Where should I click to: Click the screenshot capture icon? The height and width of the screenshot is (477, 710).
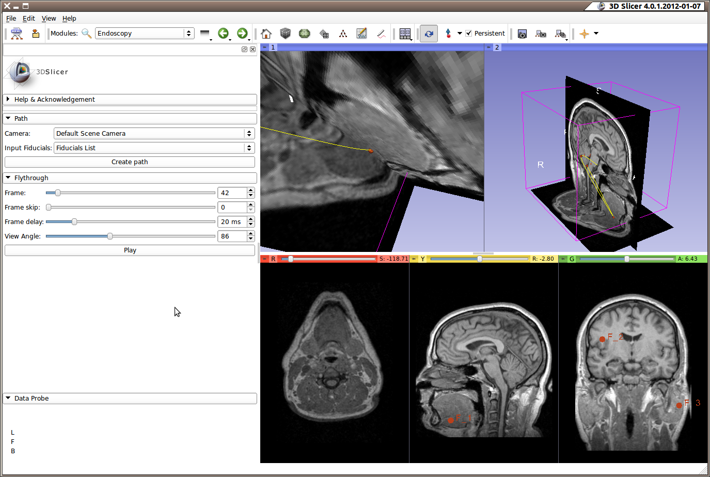pyautogui.click(x=522, y=34)
